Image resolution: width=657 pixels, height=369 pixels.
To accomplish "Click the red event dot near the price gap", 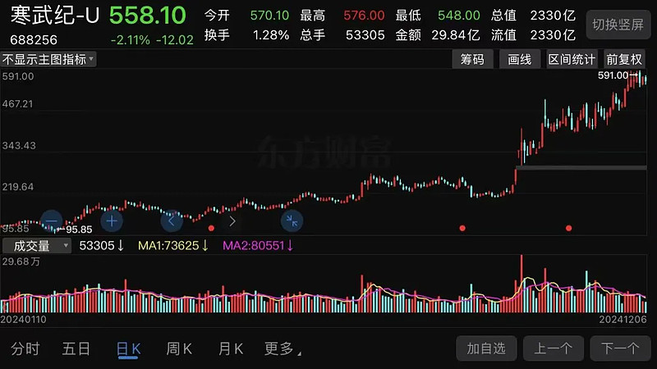I will pyautogui.click(x=462, y=228).
